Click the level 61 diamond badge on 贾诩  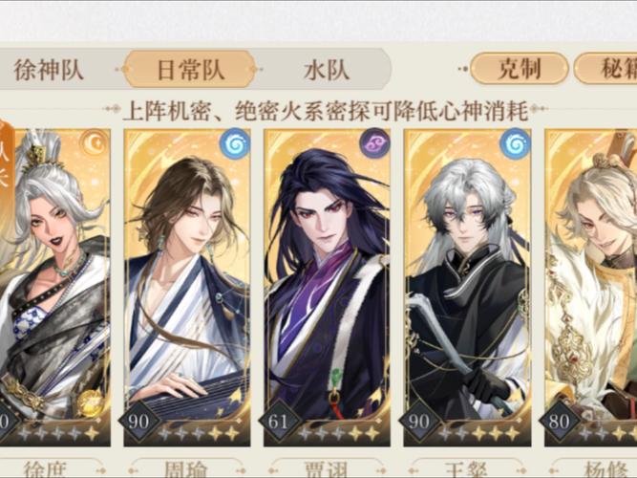[x=279, y=422]
